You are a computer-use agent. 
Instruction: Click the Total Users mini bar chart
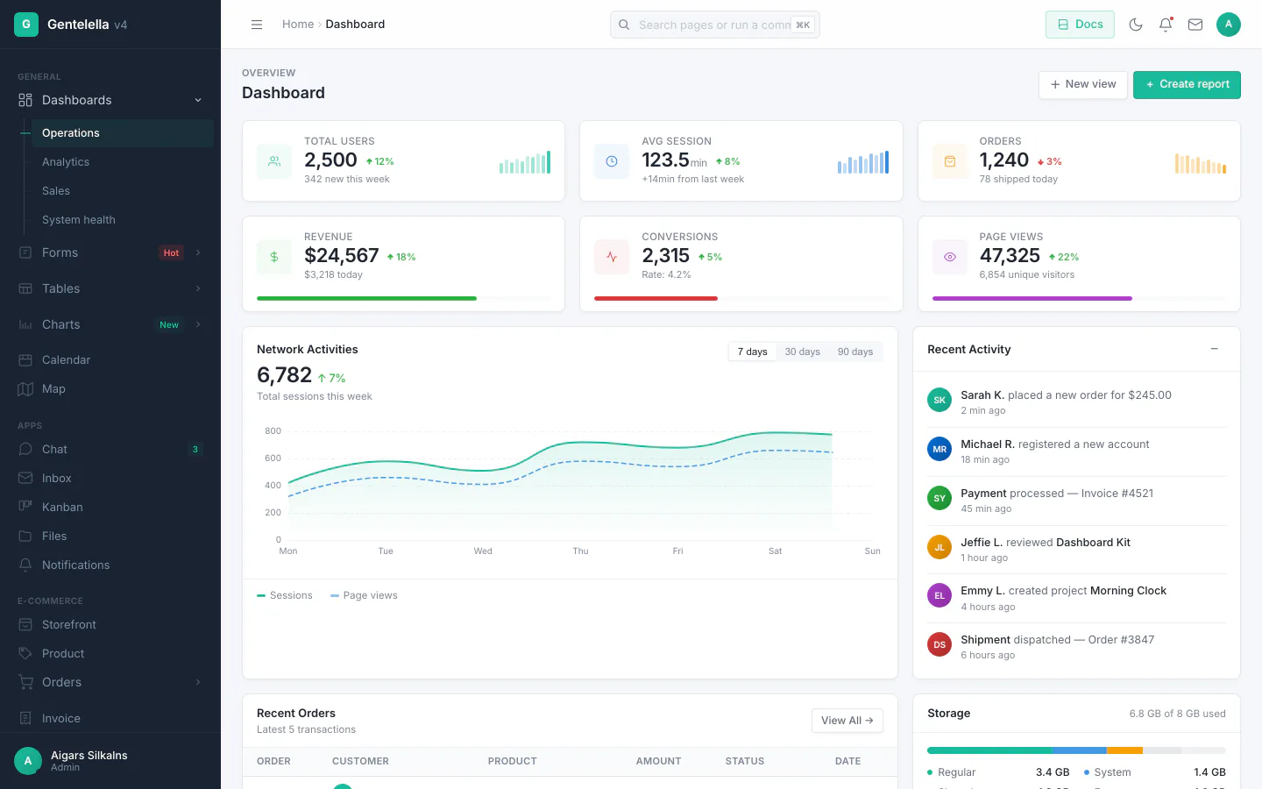[x=525, y=162]
